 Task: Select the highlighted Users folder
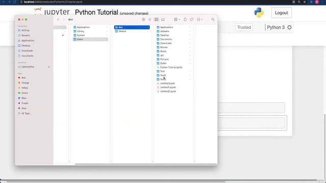coord(90,39)
